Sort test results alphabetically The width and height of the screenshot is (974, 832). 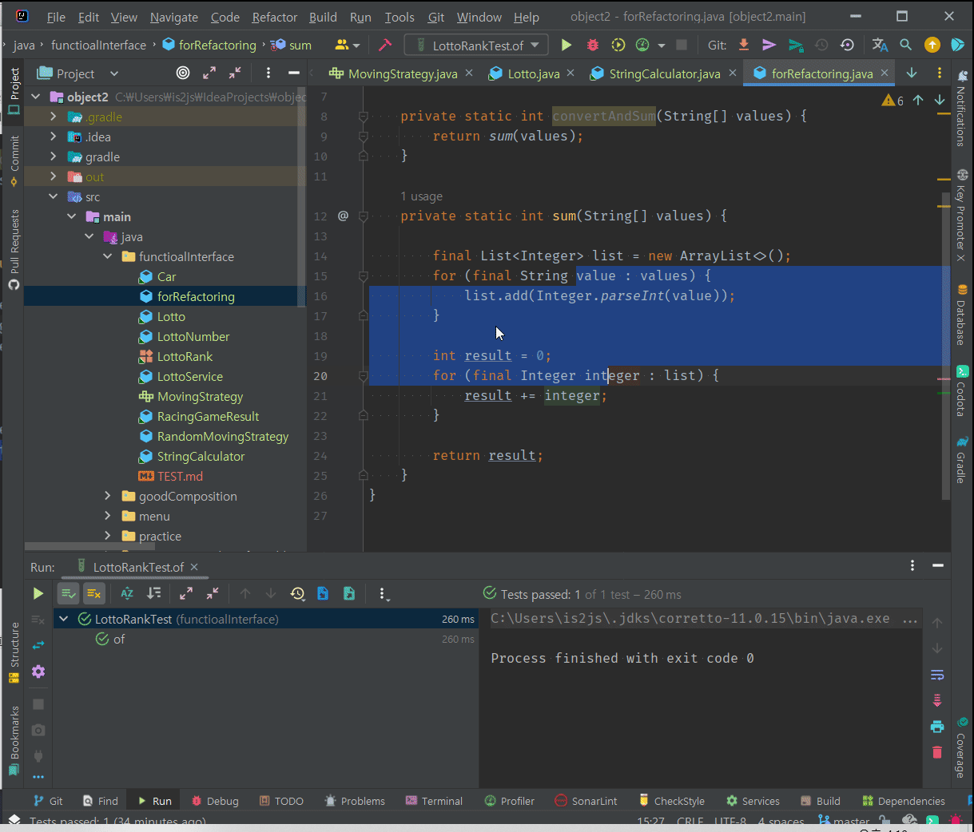(x=127, y=593)
